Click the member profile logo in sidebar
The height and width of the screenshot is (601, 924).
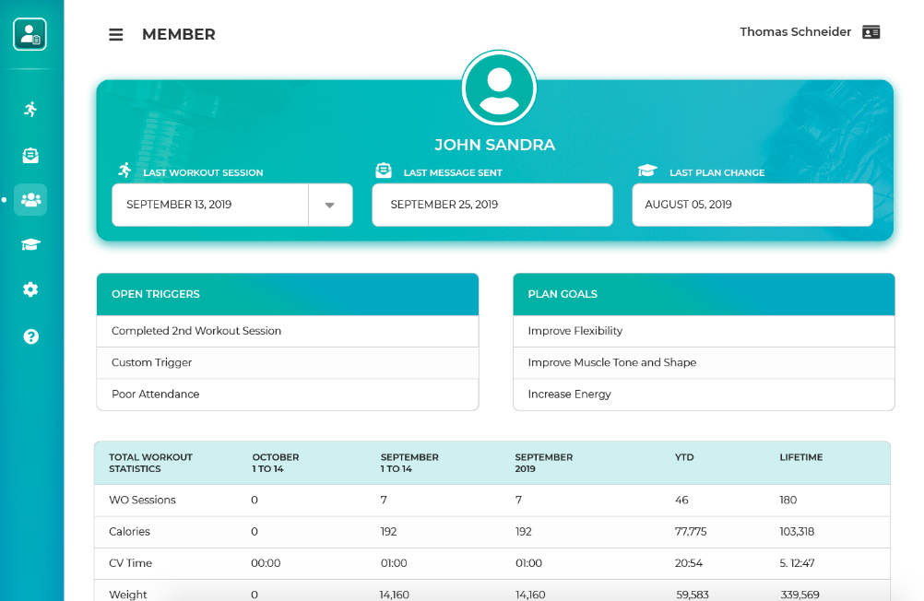(x=30, y=35)
